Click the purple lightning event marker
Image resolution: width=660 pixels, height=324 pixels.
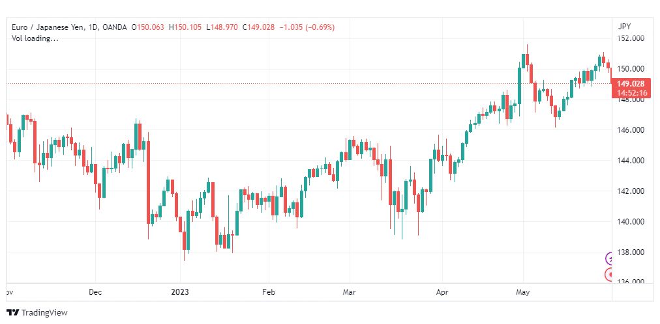pos(611,259)
